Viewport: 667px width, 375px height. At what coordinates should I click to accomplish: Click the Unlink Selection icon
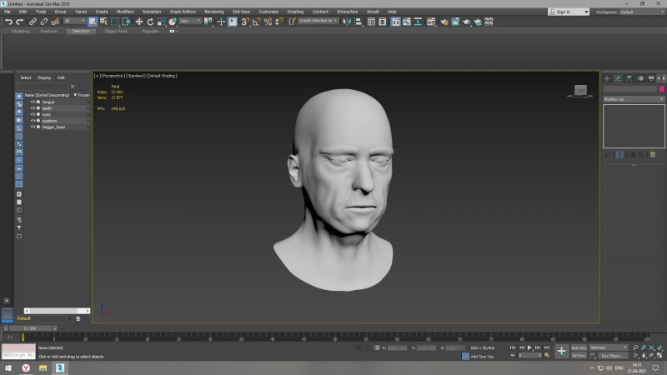(44, 22)
